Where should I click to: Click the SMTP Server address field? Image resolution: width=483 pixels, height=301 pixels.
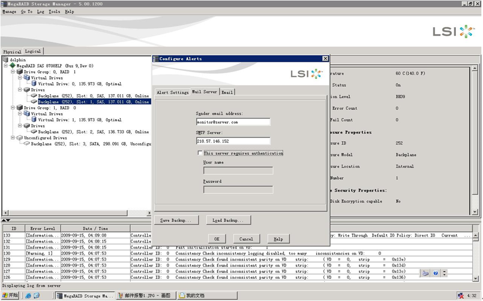click(x=233, y=141)
